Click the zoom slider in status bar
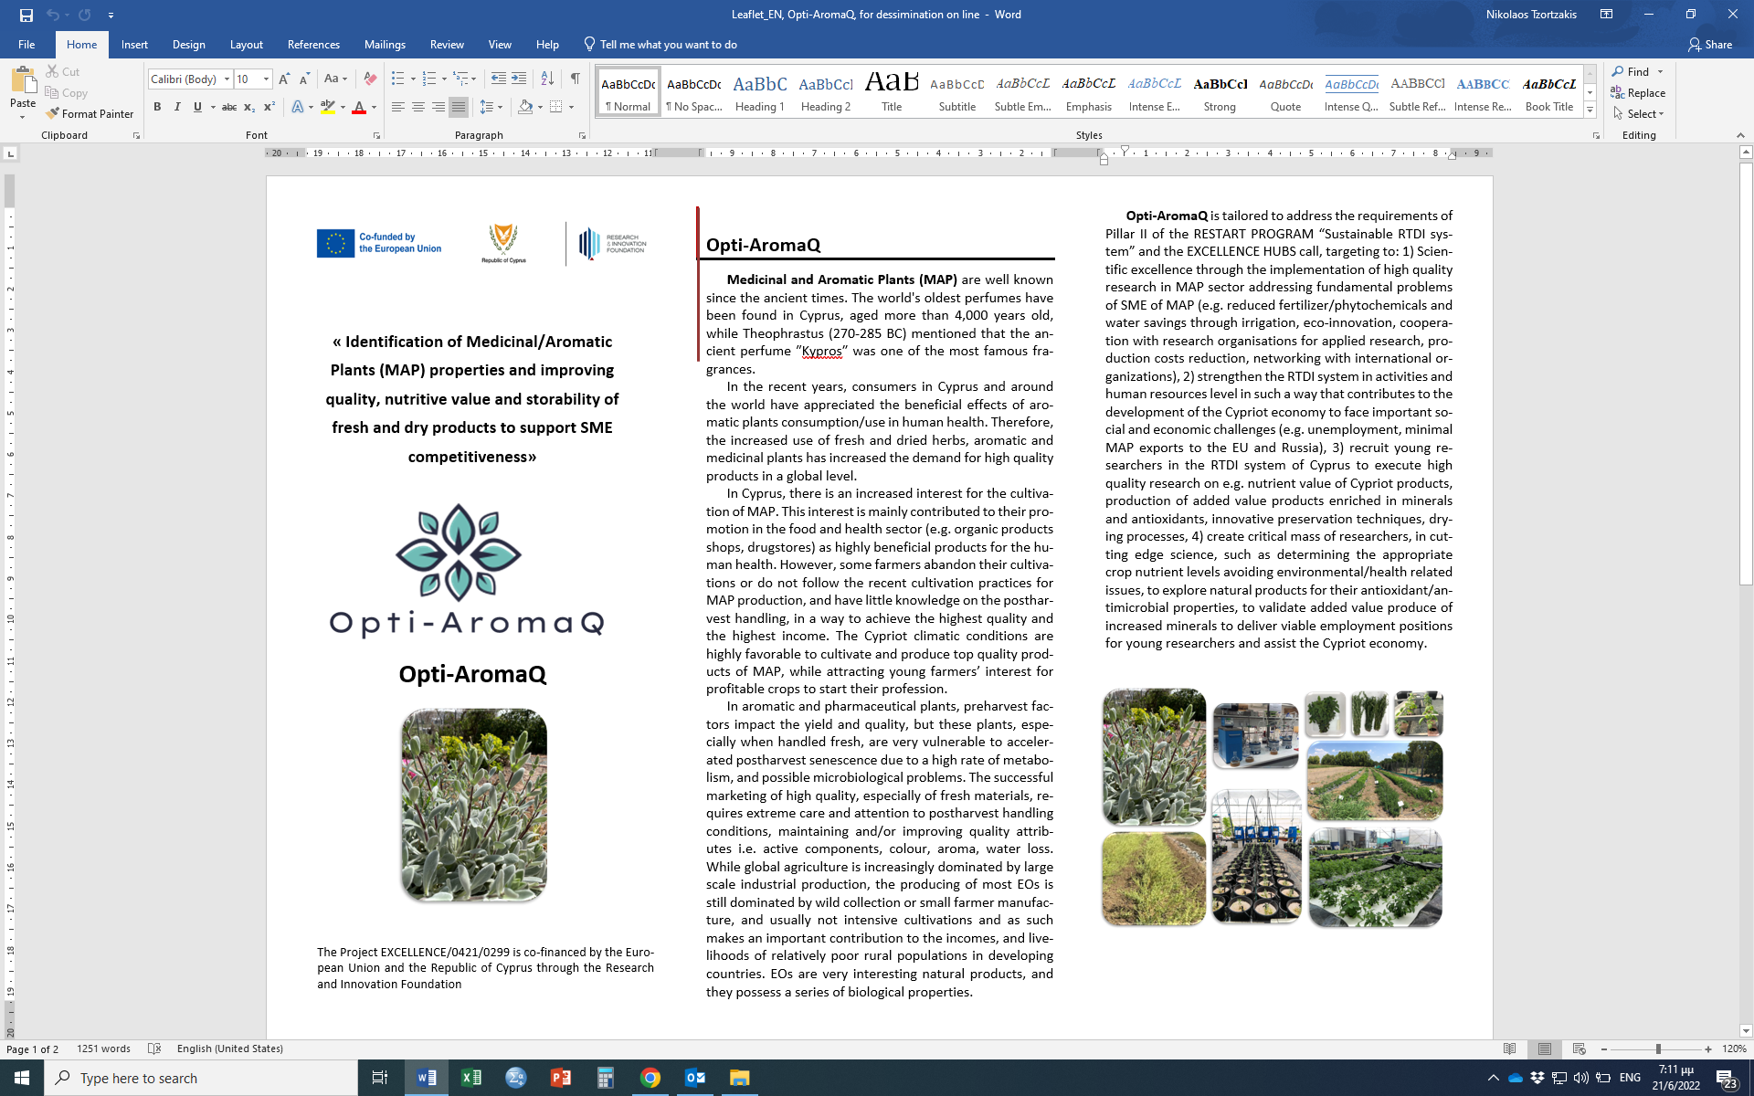The width and height of the screenshot is (1754, 1096). click(1657, 1049)
